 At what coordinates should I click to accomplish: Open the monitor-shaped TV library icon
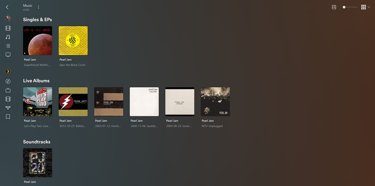coord(8,55)
